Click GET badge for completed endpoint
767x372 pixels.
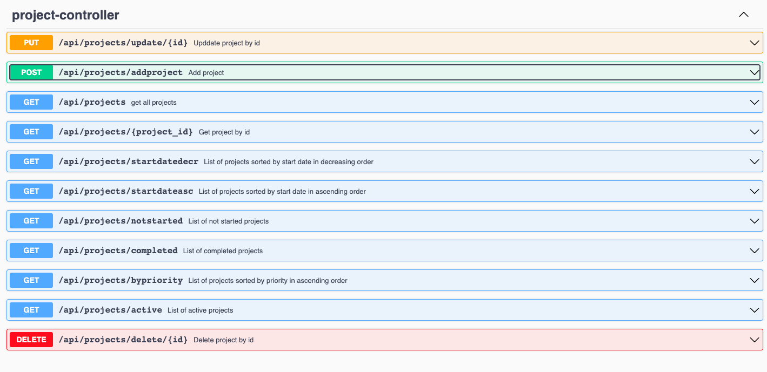click(x=31, y=251)
